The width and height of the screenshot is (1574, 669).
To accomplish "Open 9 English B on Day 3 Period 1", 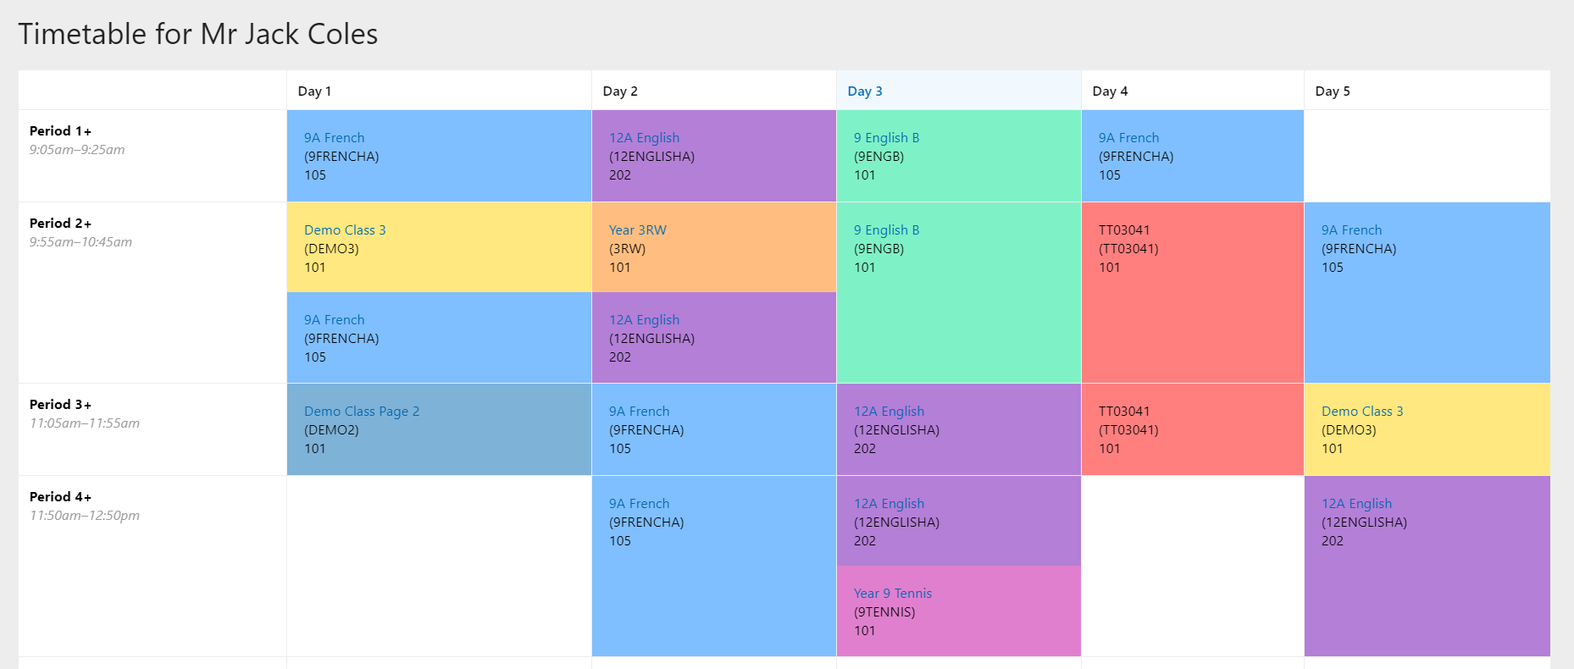I will [x=885, y=137].
